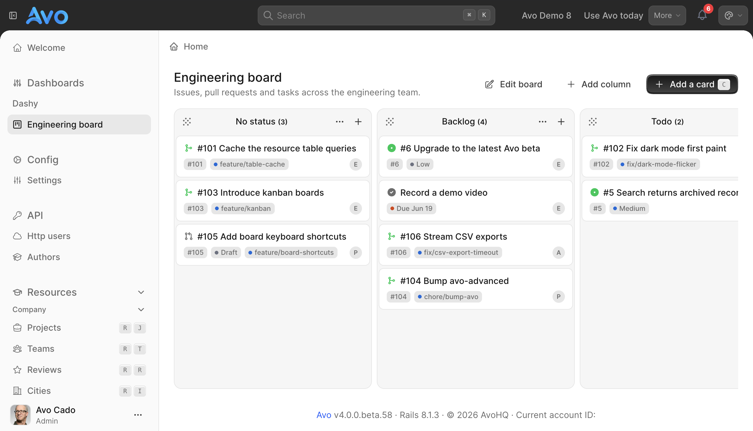Screen dimensions: 753x431
Task: Click the fix/csv-export-timeout tag
Action: (x=458, y=253)
